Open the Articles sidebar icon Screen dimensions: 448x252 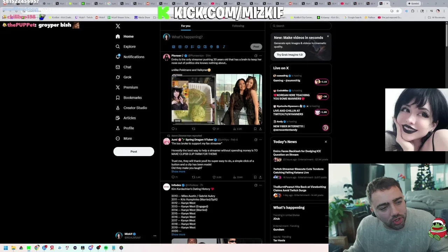[118, 118]
